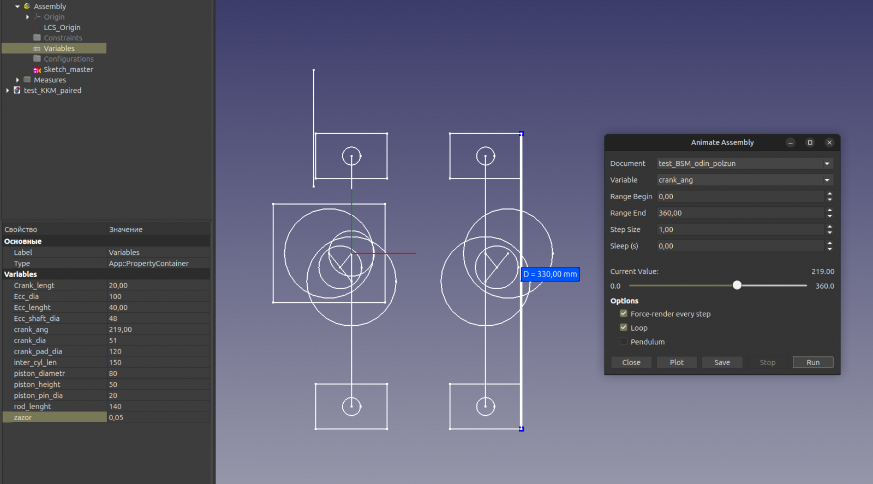873x484 pixels.
Task: Click the Plot button
Action: tap(677, 362)
